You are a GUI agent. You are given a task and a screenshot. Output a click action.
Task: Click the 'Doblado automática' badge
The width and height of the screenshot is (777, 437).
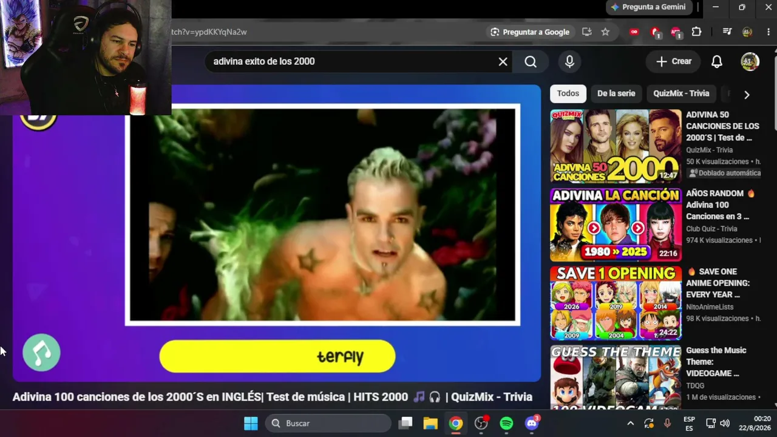[x=724, y=173]
